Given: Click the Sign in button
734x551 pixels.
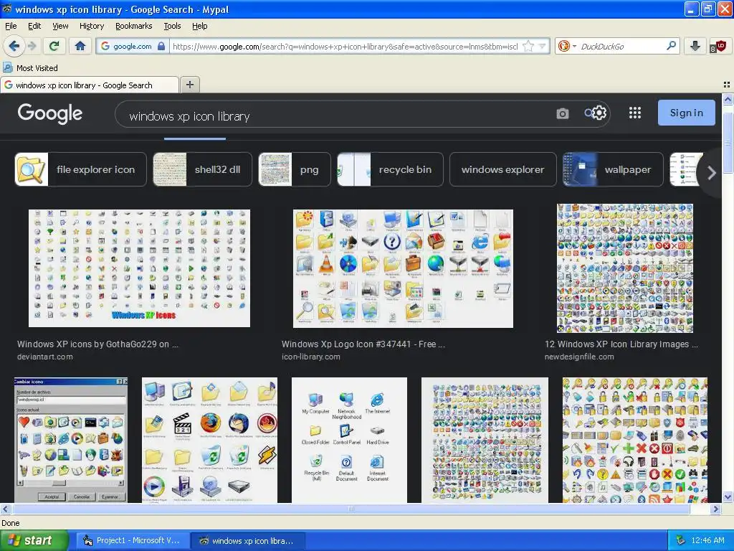Looking at the screenshot, I should point(686,113).
